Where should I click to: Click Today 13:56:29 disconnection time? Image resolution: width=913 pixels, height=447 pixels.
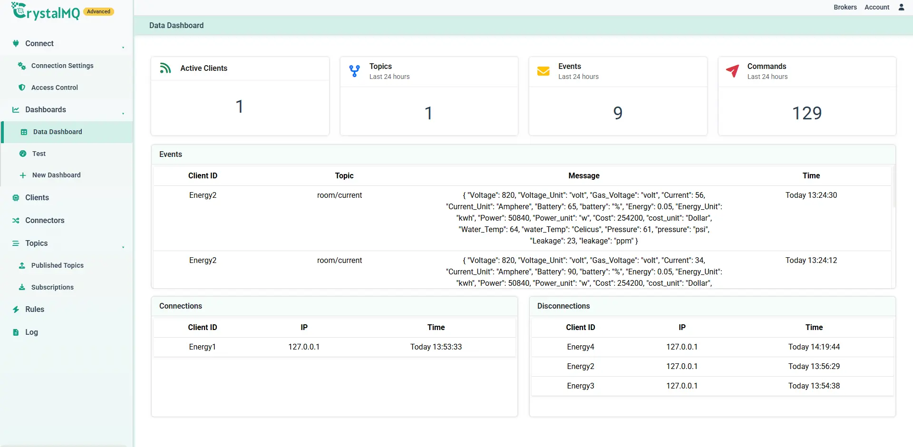[x=814, y=366]
